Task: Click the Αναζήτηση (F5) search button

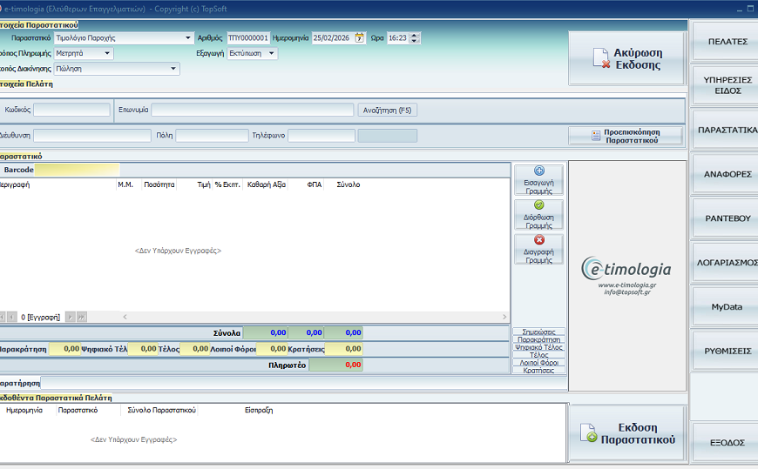Action: [388, 110]
